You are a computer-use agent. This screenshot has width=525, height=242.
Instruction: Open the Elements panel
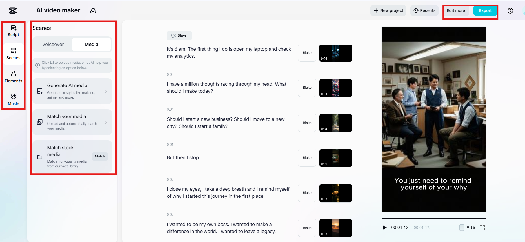click(x=14, y=77)
